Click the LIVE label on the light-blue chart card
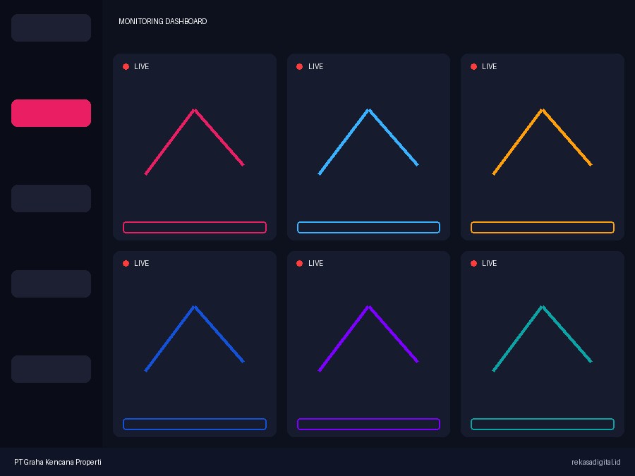This screenshot has height=476, width=635. point(315,67)
